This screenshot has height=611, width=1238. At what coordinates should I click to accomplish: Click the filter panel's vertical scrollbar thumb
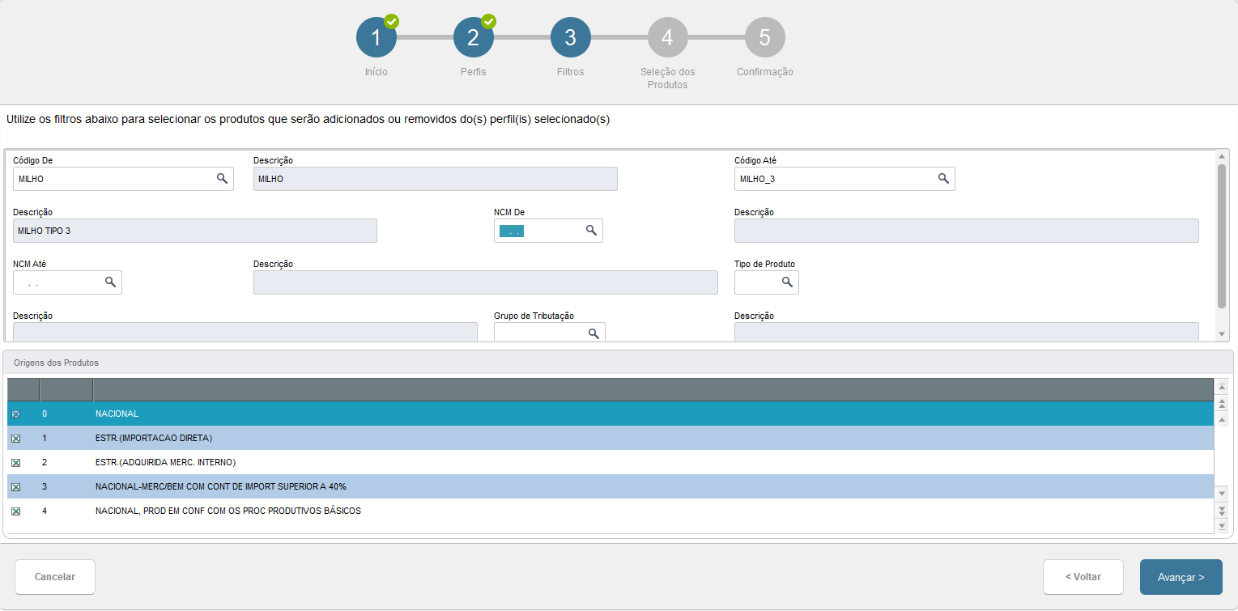point(1222,235)
